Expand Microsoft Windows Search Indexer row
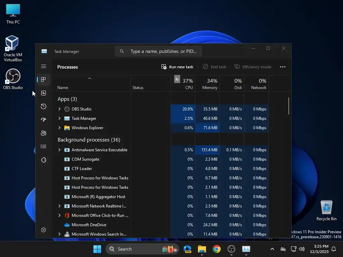 [x=59, y=234]
